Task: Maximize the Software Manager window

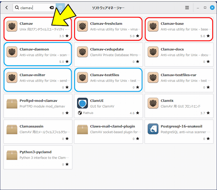Action: pos(205,8)
